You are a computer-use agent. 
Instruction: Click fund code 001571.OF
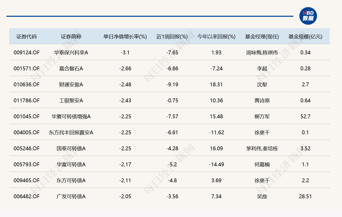tap(27, 69)
